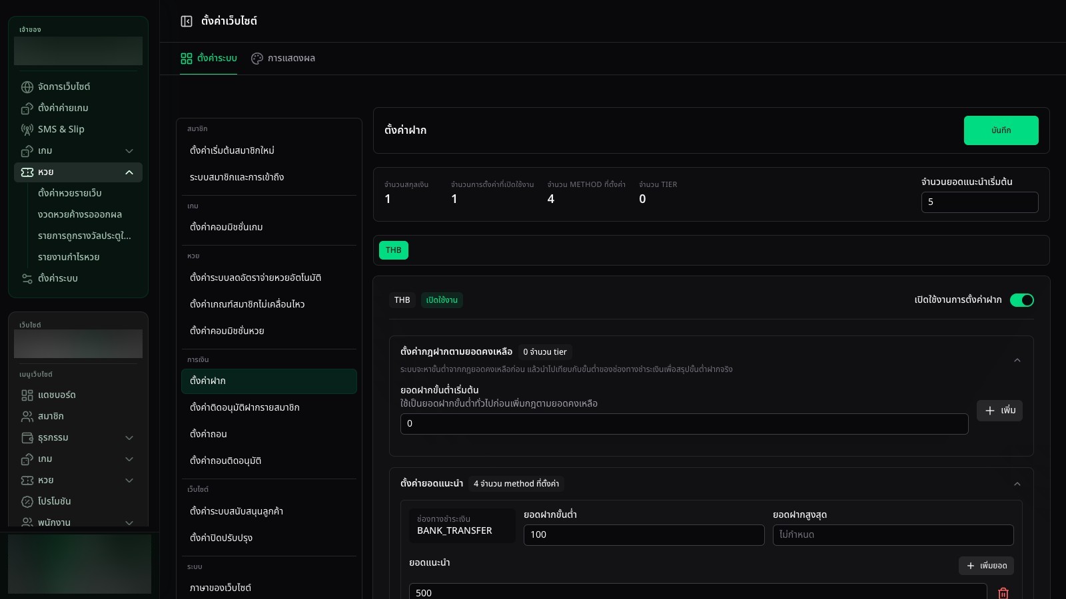Click the สมาชิก people icon in the sidebar
The width and height of the screenshot is (1066, 599).
(x=27, y=417)
